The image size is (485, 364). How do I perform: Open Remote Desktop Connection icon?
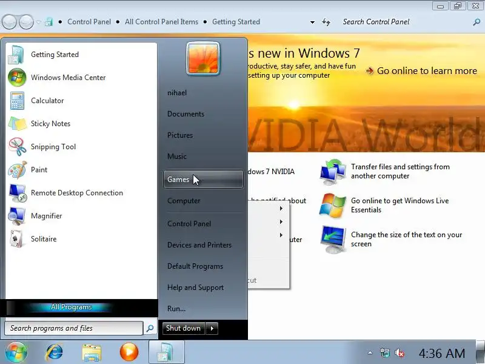point(18,193)
